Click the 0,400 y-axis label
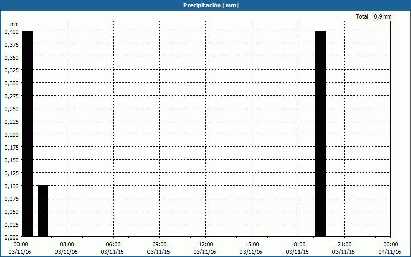 tap(11, 31)
